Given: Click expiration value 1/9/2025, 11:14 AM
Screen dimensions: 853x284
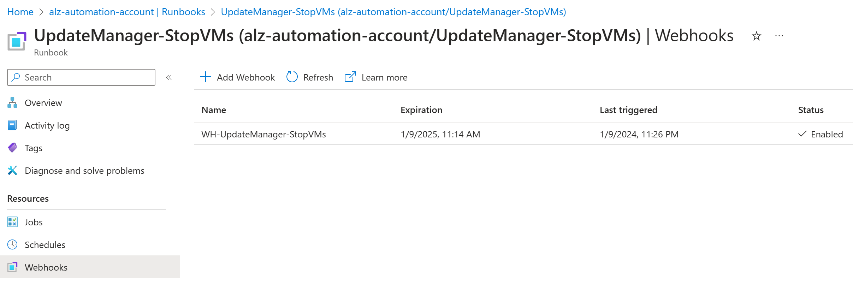Looking at the screenshot, I should (440, 134).
